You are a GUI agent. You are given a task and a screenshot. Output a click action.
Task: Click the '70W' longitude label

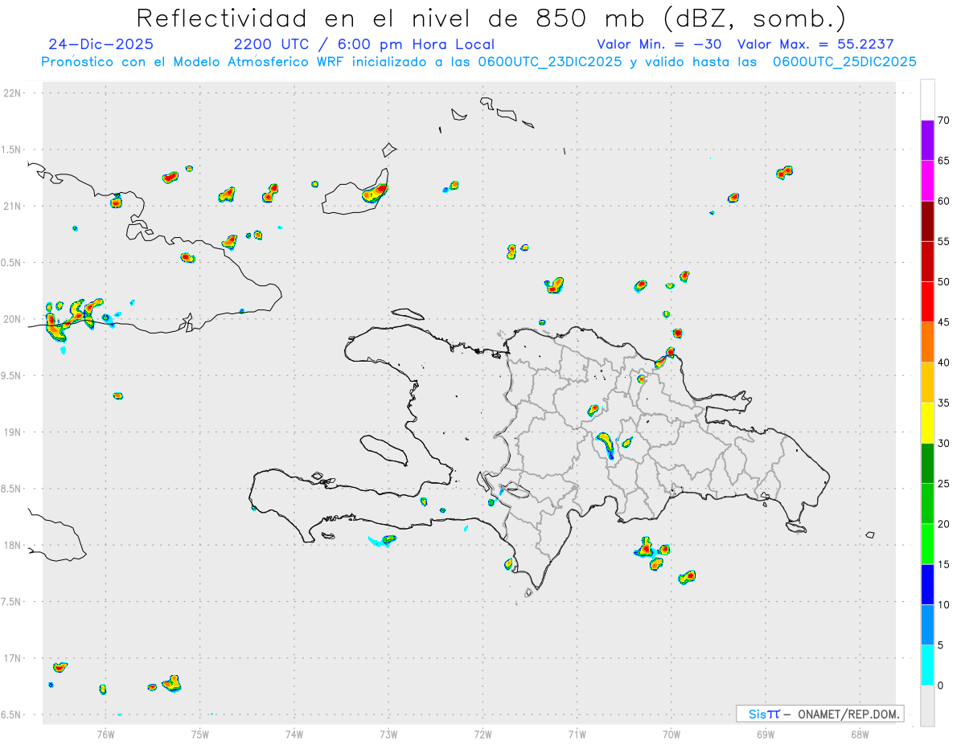click(x=671, y=734)
